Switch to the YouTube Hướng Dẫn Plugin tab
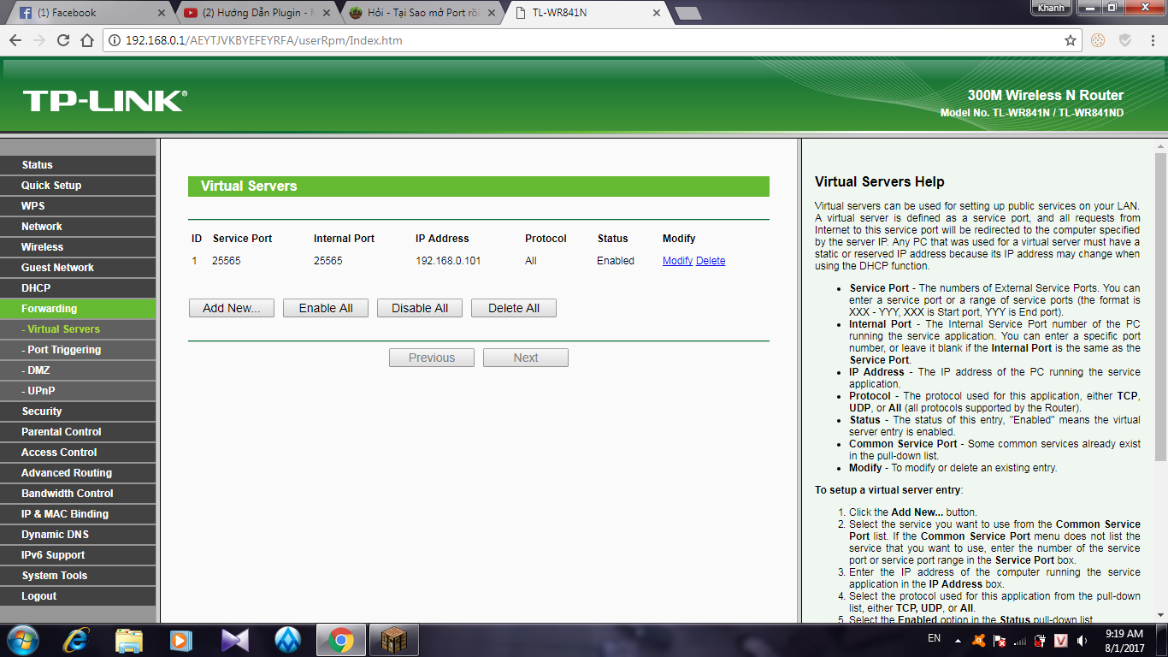The image size is (1168, 657). (x=259, y=13)
